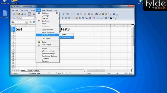Image resolution: width=167 pixels, height=93 pixels.
Task: Click the Navigator compass icon
Action: (x=100, y=14)
